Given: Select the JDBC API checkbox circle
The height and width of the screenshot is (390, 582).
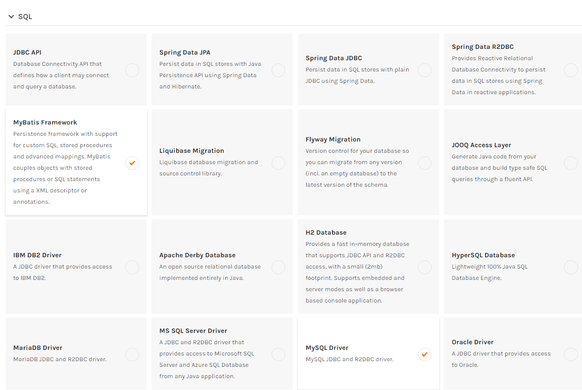Looking at the screenshot, I should tap(132, 70).
